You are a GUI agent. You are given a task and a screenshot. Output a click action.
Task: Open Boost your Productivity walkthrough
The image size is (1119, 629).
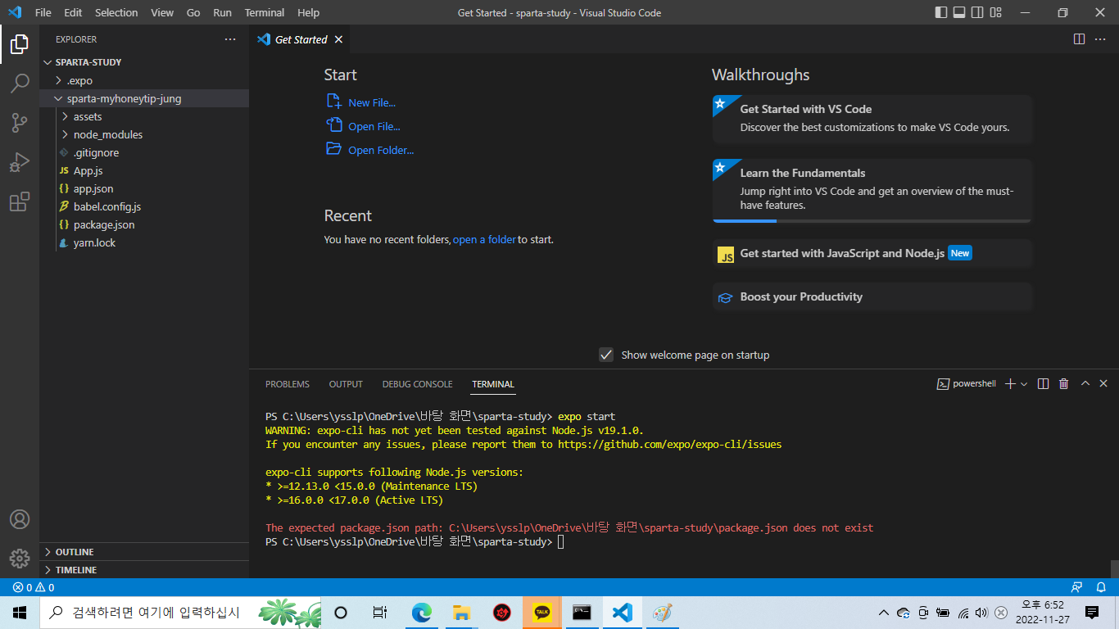(x=872, y=296)
